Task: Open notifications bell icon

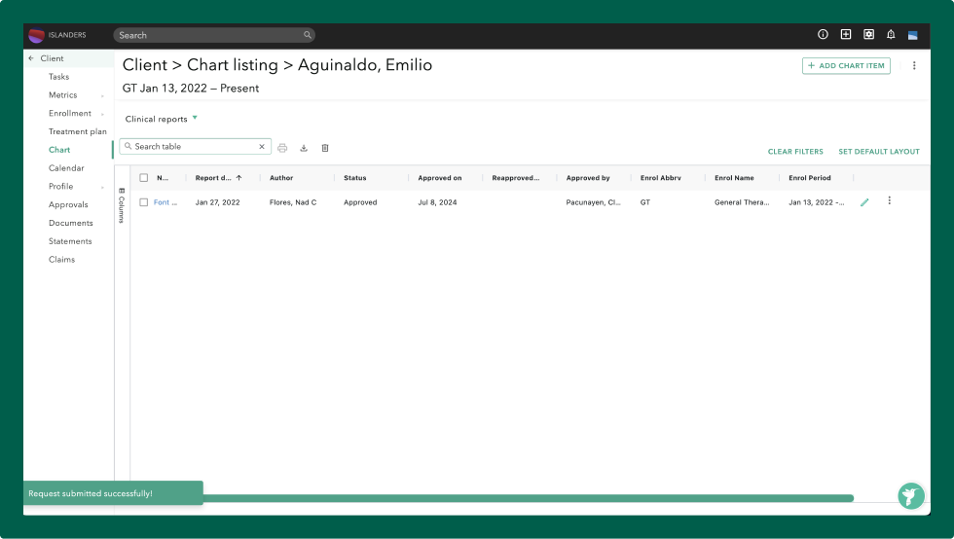Action: point(891,35)
